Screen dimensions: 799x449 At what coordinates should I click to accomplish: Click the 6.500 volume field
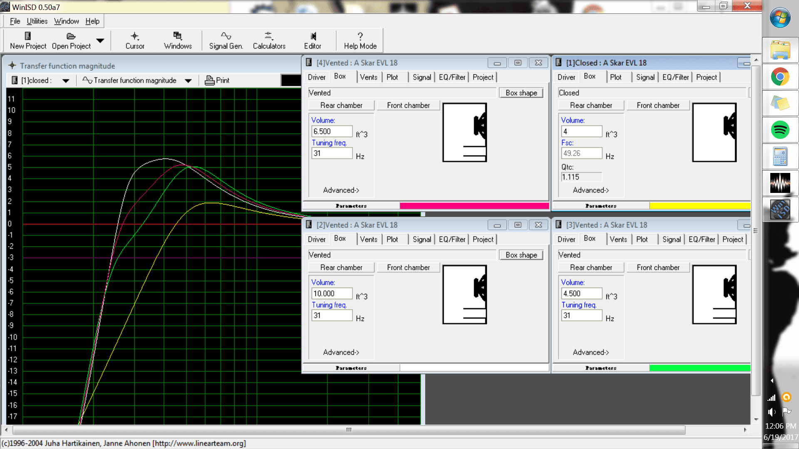click(332, 131)
